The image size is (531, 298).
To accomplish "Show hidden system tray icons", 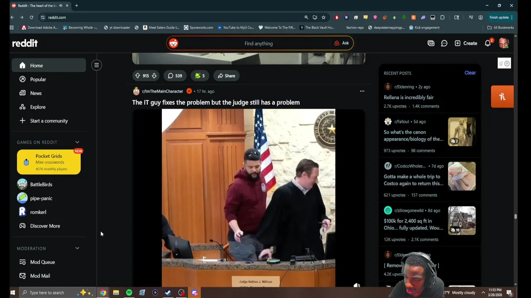I will tap(483, 293).
